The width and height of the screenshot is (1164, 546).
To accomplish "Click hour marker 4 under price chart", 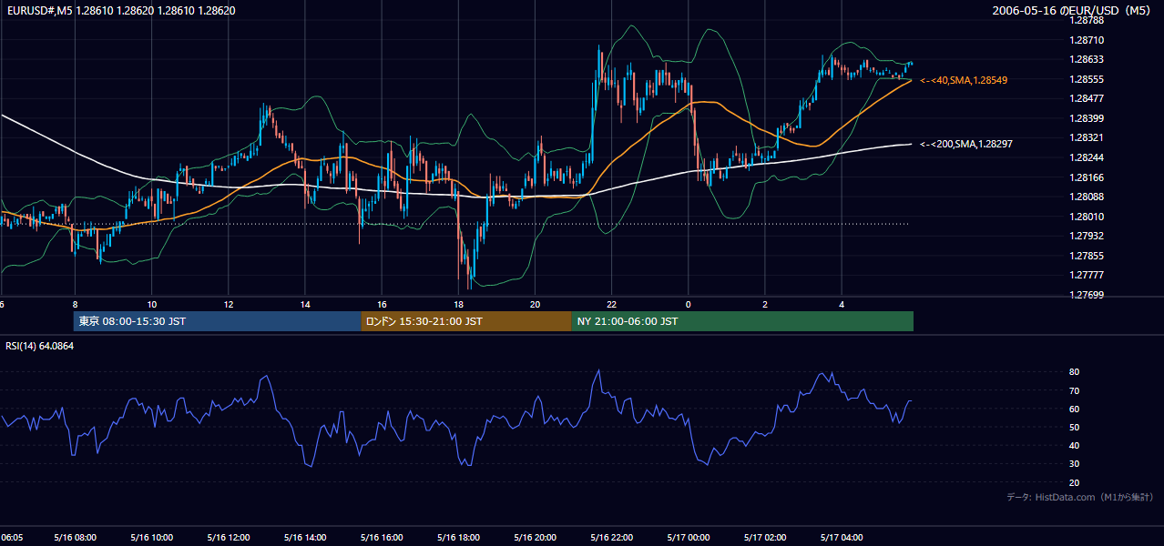I will pos(842,305).
